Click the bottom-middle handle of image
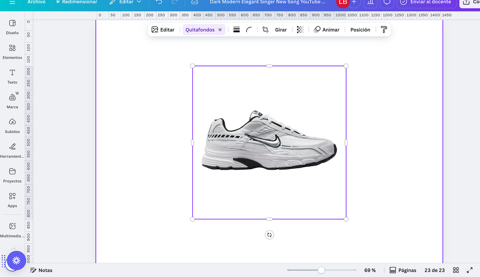 (x=269, y=219)
